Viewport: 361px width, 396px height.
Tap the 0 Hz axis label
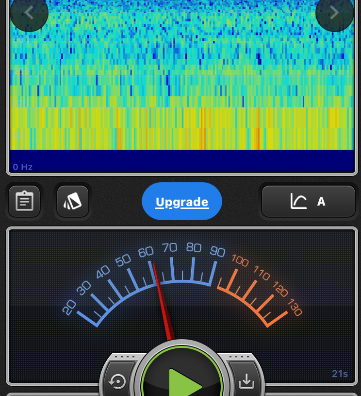click(23, 167)
